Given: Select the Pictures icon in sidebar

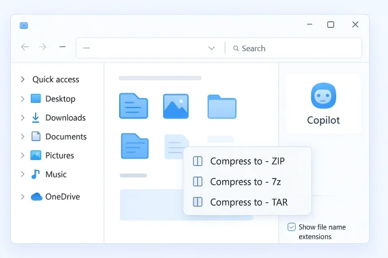Looking at the screenshot, I should point(36,155).
